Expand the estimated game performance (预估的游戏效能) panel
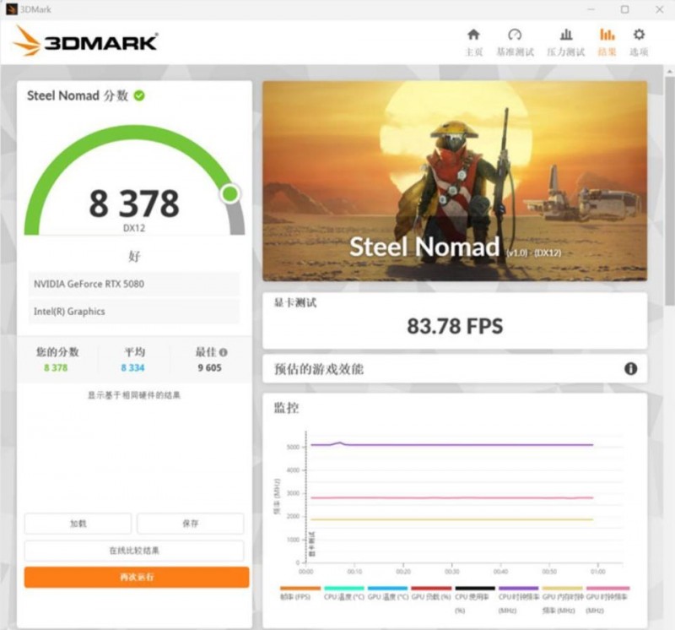The image size is (675, 630). (x=455, y=369)
